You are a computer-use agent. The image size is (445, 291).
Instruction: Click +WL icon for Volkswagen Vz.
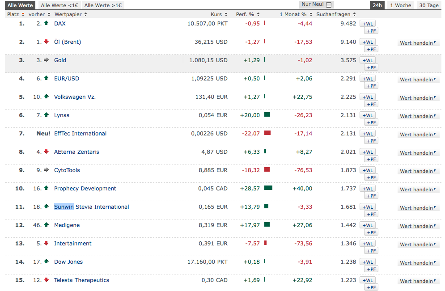368,97
